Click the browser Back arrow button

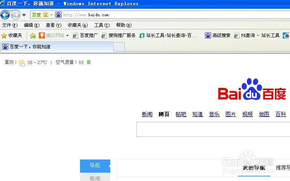pyautogui.click(x=5, y=15)
